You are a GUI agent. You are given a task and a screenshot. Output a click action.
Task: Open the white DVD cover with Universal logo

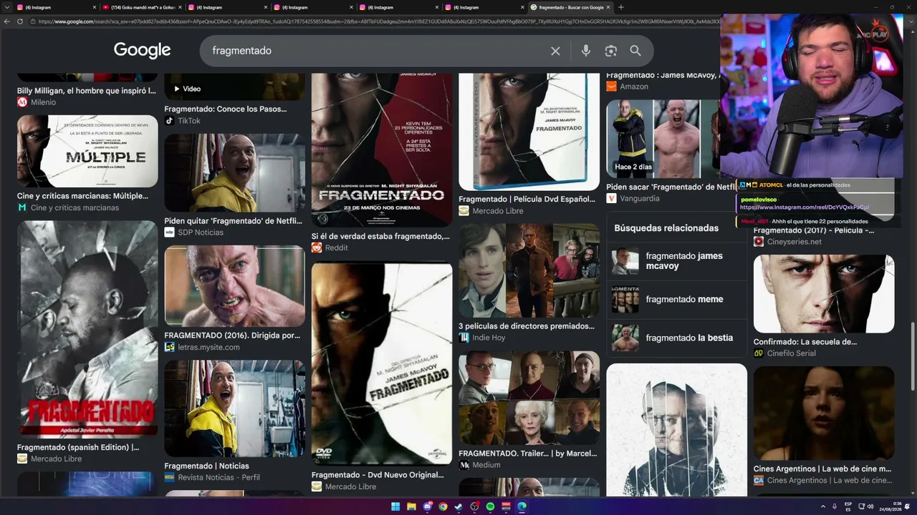pos(382,364)
